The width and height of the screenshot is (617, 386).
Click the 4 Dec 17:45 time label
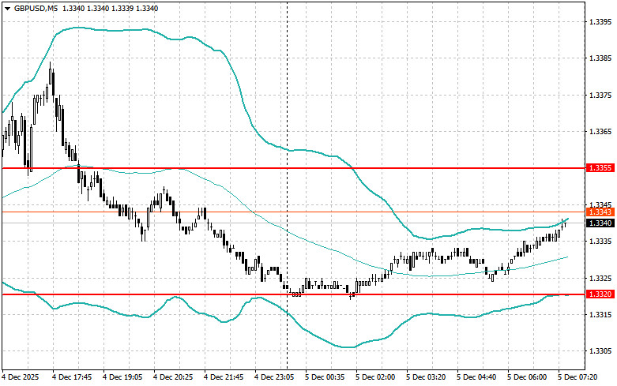pos(72,377)
